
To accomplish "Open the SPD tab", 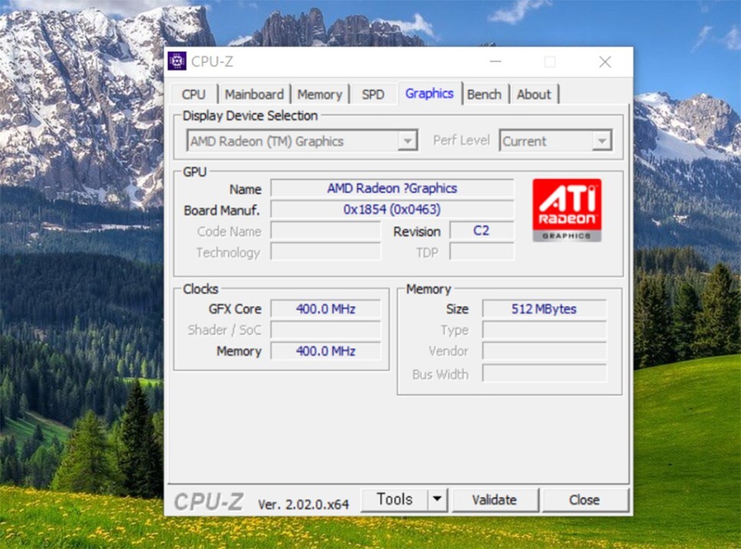I will pyautogui.click(x=373, y=94).
